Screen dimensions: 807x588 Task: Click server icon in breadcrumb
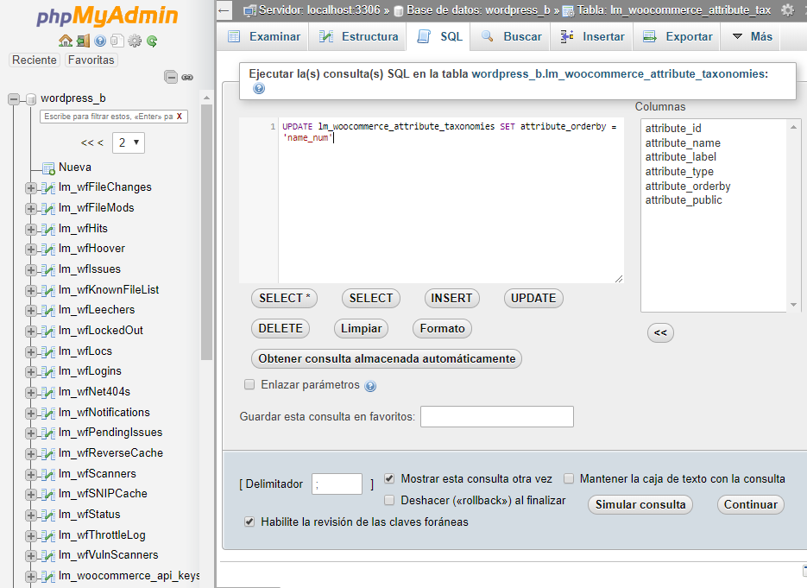[249, 10]
